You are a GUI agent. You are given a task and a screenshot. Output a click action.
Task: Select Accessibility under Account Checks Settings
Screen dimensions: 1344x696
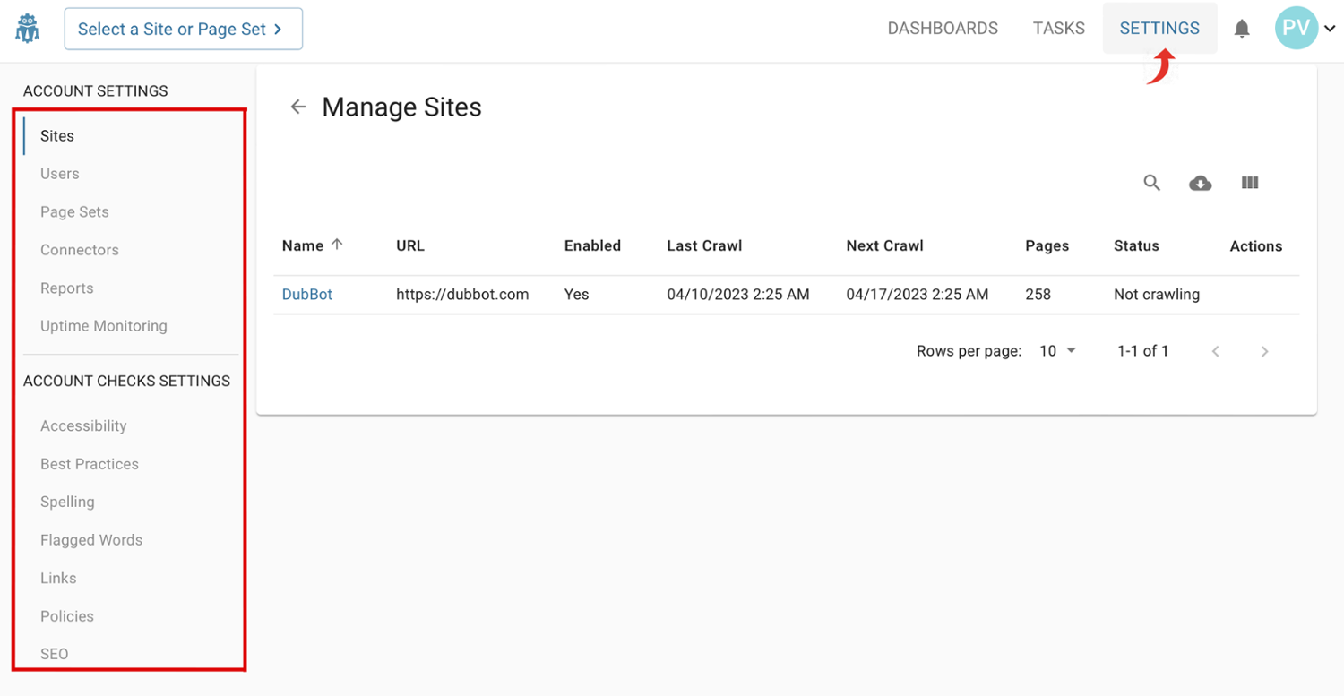tap(83, 425)
